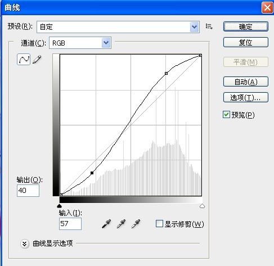Pick the black point eyedropper
The width and height of the screenshot is (274, 266).
tap(106, 224)
